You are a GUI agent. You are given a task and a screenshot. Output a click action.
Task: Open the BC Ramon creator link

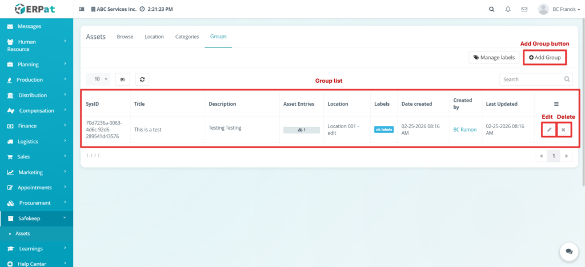[x=464, y=130]
